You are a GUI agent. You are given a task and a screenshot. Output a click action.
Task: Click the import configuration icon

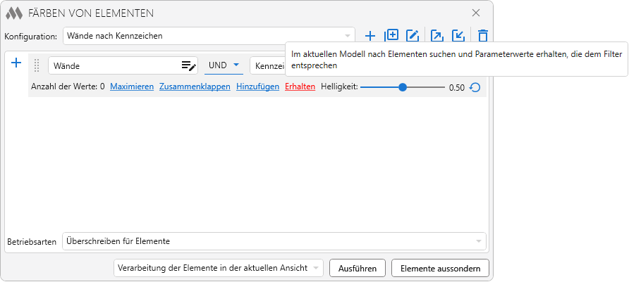click(x=458, y=36)
